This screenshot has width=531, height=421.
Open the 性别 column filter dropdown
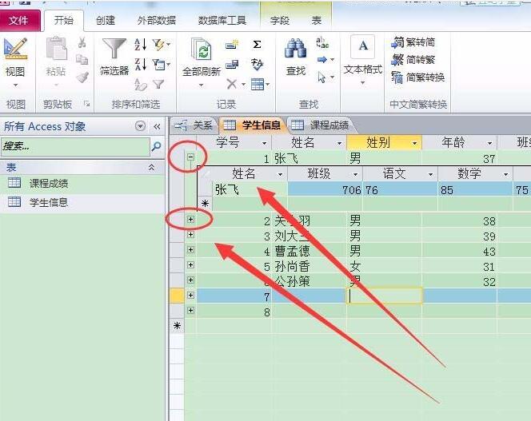(414, 144)
